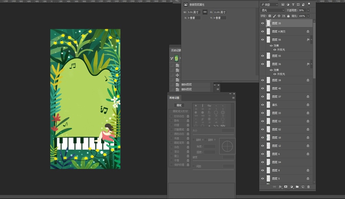Hide the 图层 35 layer
Image resolution: width=345 pixels, height=199 pixels.
(262, 23)
